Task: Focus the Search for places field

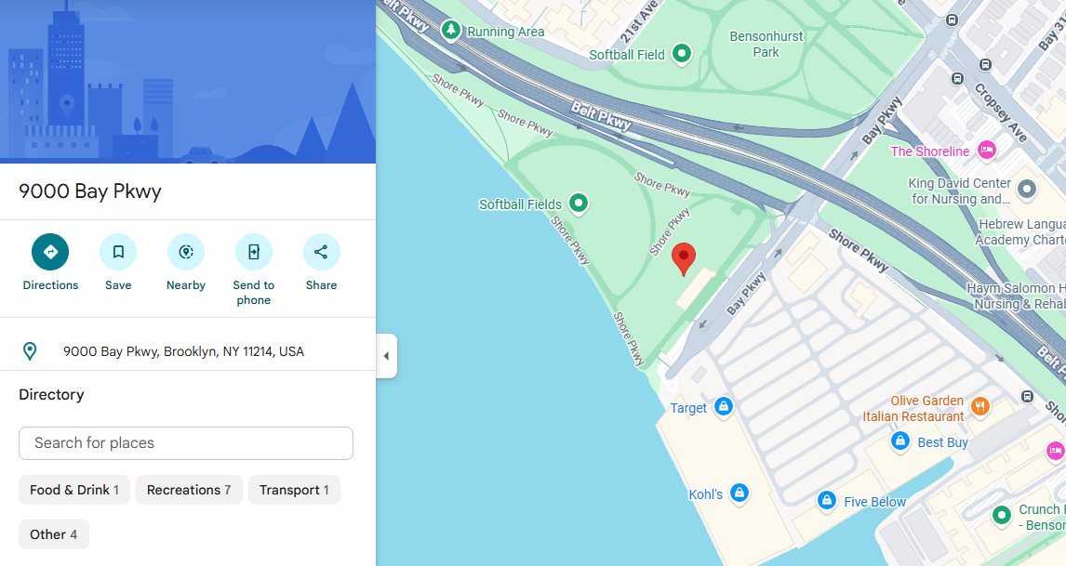Action: (186, 443)
